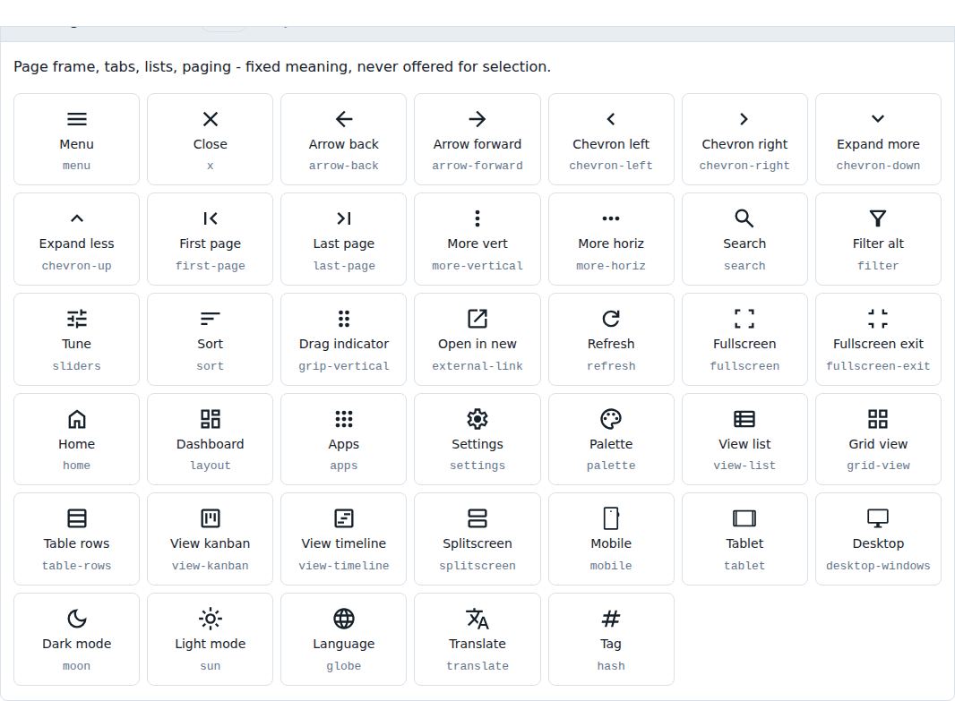Click the Home icon
Image resolution: width=955 pixels, height=701 pixels.
click(77, 419)
